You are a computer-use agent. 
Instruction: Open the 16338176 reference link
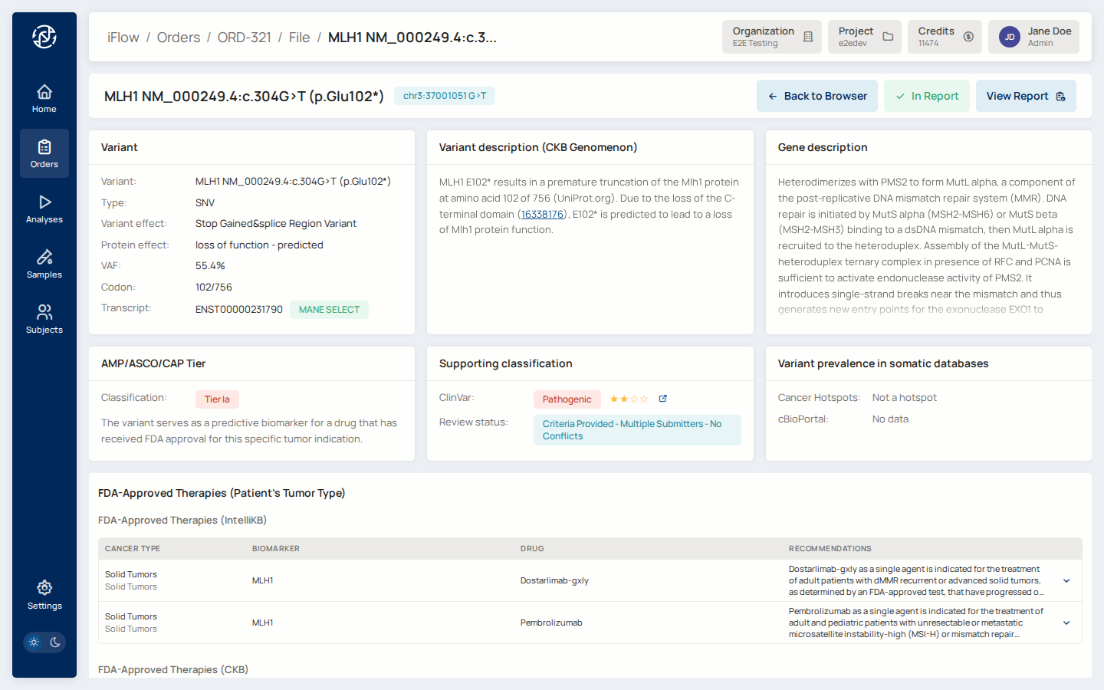click(542, 215)
